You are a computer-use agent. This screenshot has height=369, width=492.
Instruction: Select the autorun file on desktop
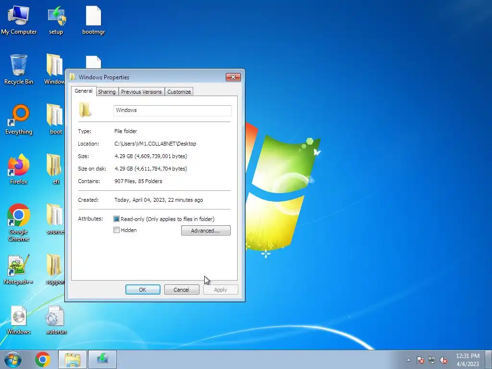pos(56,320)
